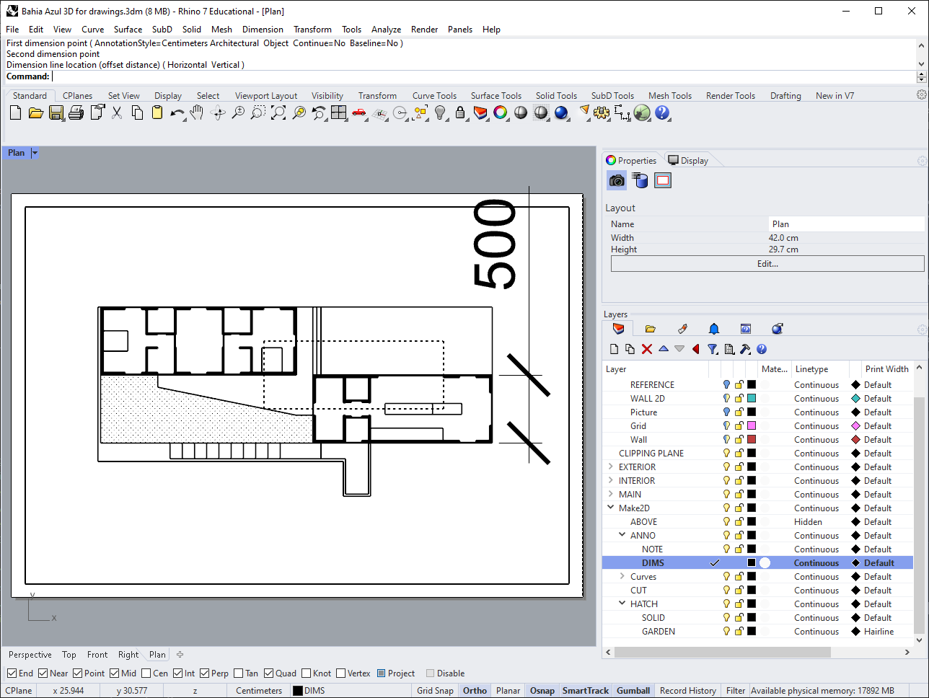Click the Undo arrow icon
Image resolution: width=929 pixels, height=698 pixels.
[x=177, y=113]
